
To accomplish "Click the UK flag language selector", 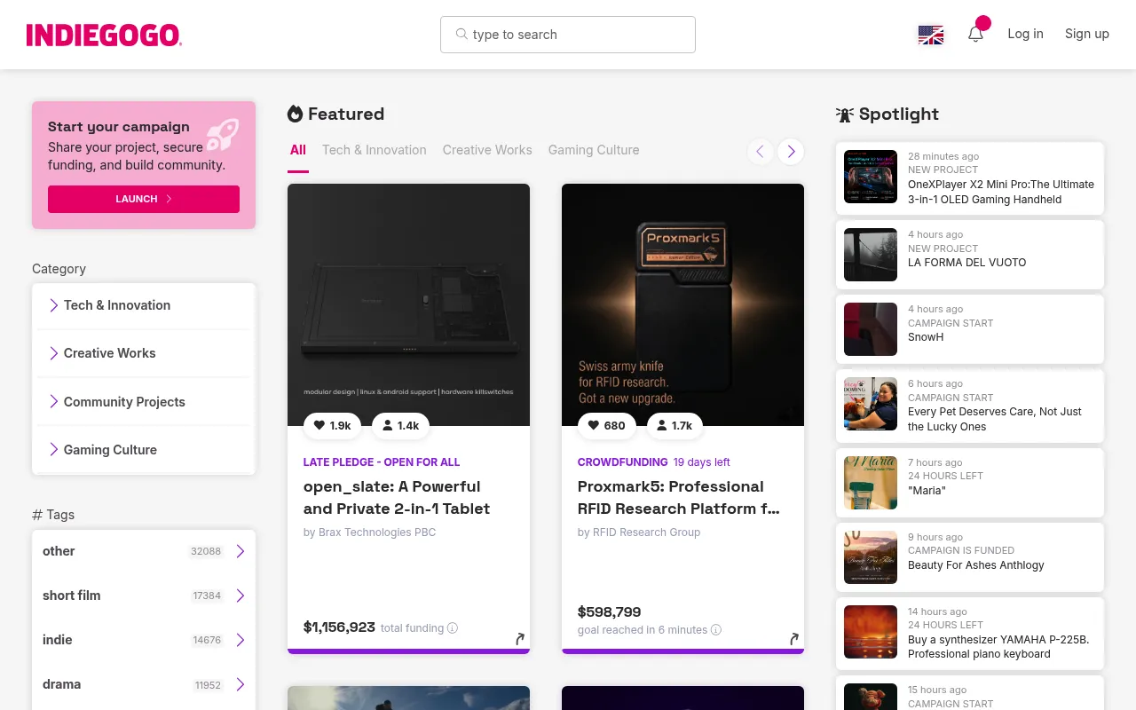I will click(931, 35).
